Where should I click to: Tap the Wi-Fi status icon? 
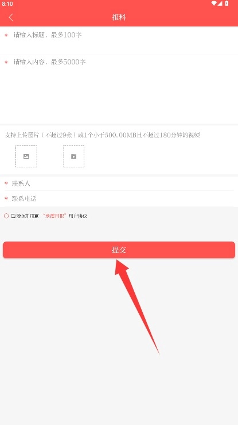pos(214,3)
